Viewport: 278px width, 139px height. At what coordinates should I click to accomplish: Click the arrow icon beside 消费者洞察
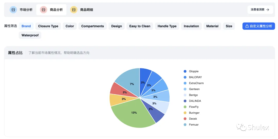[x=268, y=10]
